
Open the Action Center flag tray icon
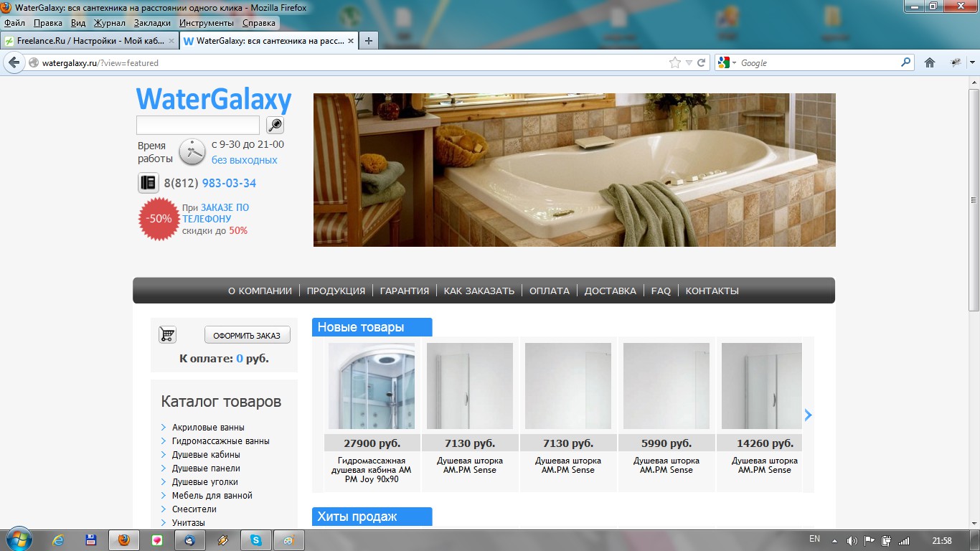870,541
